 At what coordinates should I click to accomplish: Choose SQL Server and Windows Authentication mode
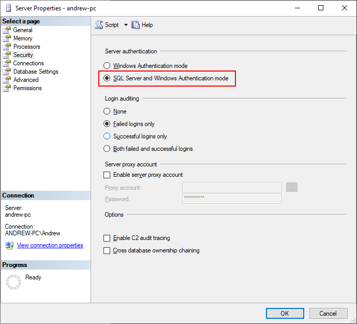click(x=107, y=78)
